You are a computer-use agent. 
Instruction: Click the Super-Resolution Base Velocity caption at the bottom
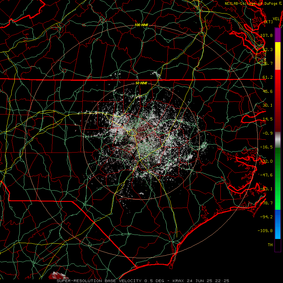(143, 281)
